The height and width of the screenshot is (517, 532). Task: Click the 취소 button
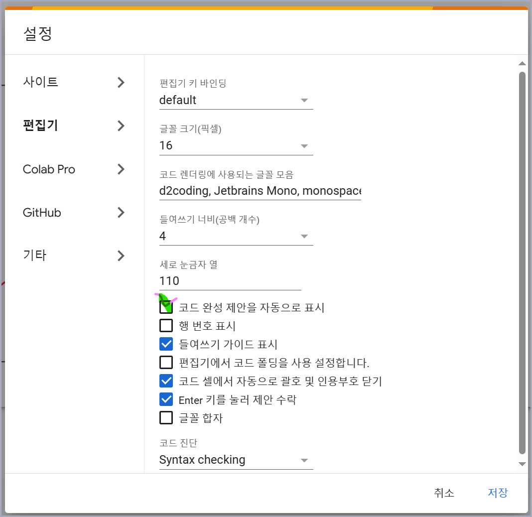click(444, 493)
